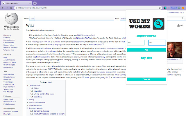Open Community portal link

coord(10,62)
